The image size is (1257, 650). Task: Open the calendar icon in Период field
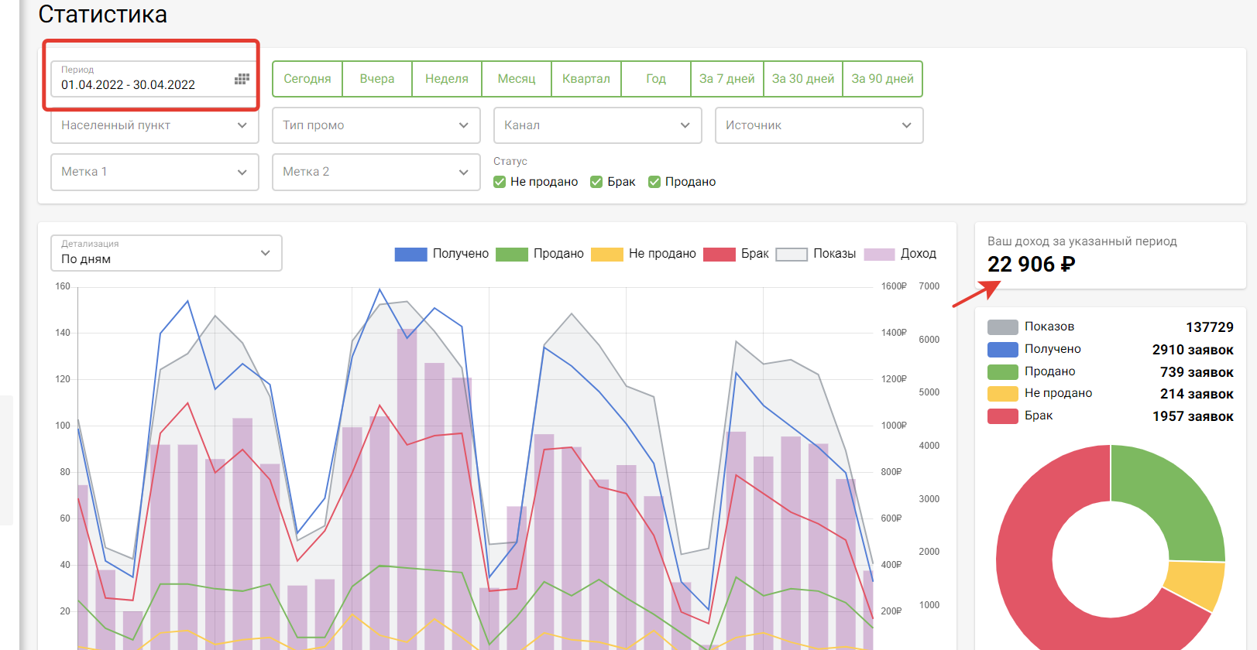[x=242, y=79]
